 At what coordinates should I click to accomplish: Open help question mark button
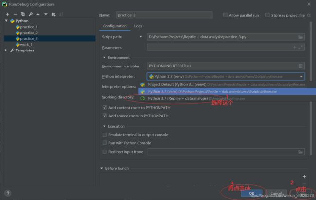click(x=8, y=193)
